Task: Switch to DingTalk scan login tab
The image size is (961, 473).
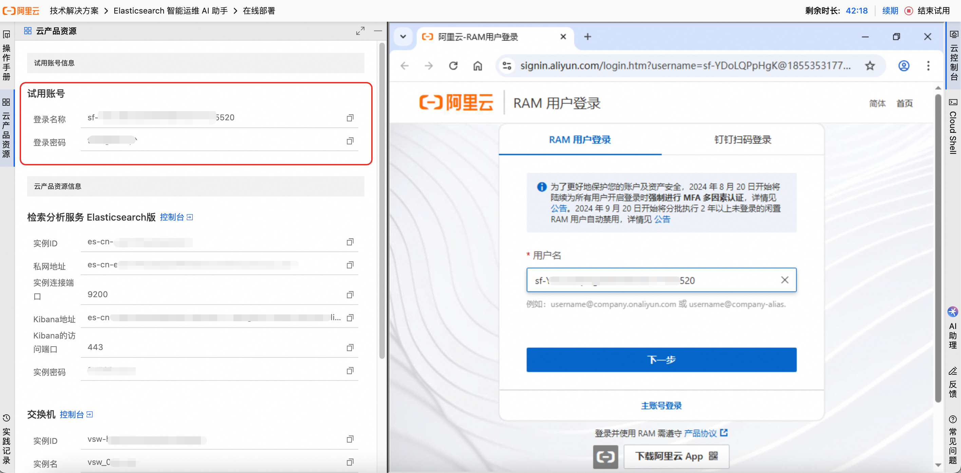Action: coord(742,140)
